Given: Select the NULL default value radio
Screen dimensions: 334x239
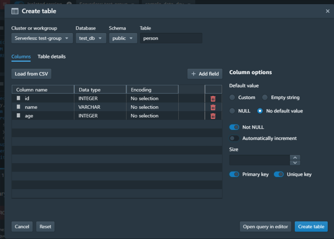Looking at the screenshot, I should pos(232,111).
